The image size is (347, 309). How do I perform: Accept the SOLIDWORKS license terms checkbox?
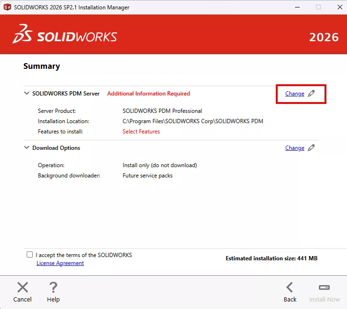point(30,255)
